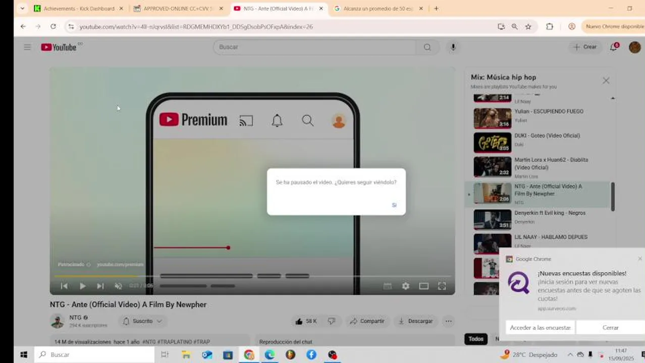
Task: Enter full screen mode
Action: [x=442, y=286]
